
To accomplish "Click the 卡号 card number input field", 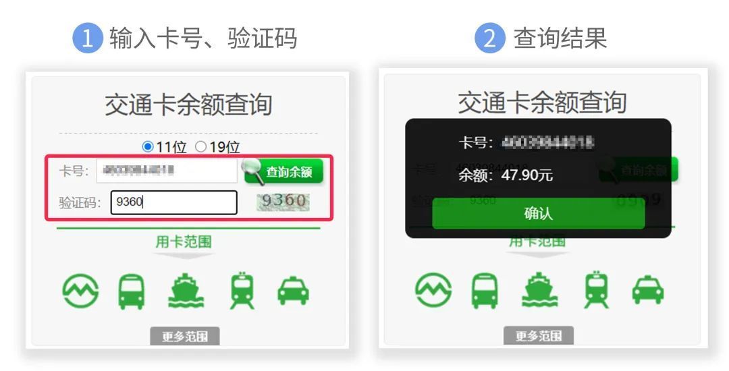I will click(167, 171).
